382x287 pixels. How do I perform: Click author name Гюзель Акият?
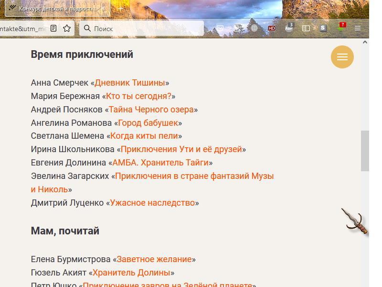[58, 273]
